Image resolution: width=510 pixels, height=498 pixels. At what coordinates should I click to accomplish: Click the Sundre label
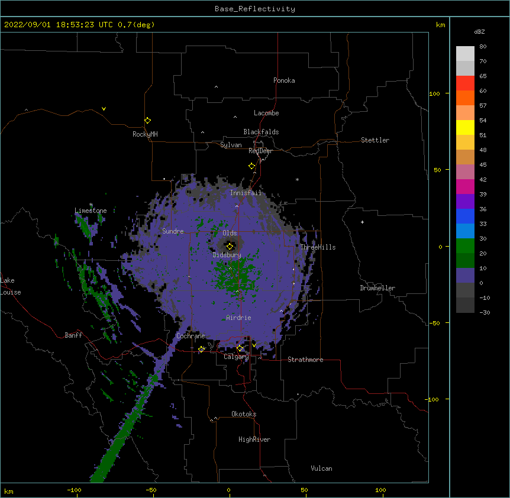pos(173,231)
